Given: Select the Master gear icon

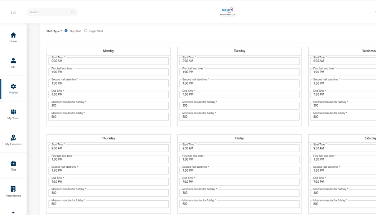Looking at the screenshot, I should coord(13,86).
